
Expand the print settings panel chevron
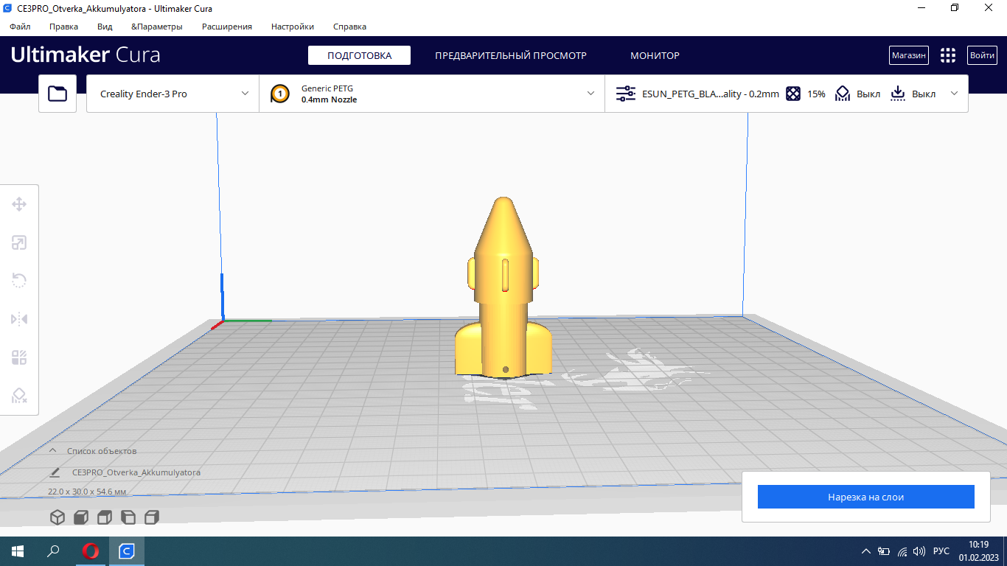[x=955, y=94]
